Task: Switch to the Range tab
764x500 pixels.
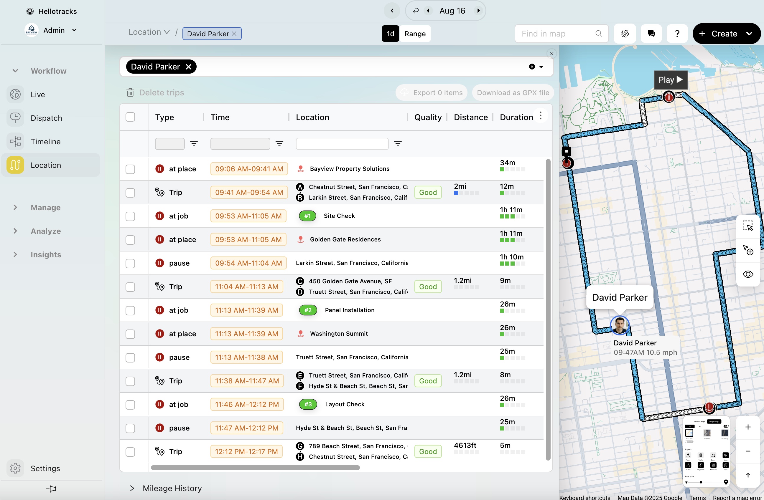Action: coord(415,34)
